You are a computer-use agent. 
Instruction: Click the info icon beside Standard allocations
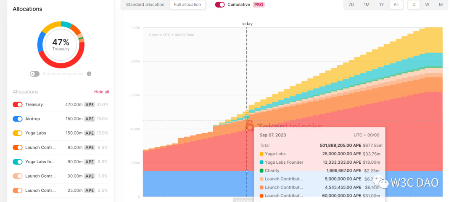89,74
